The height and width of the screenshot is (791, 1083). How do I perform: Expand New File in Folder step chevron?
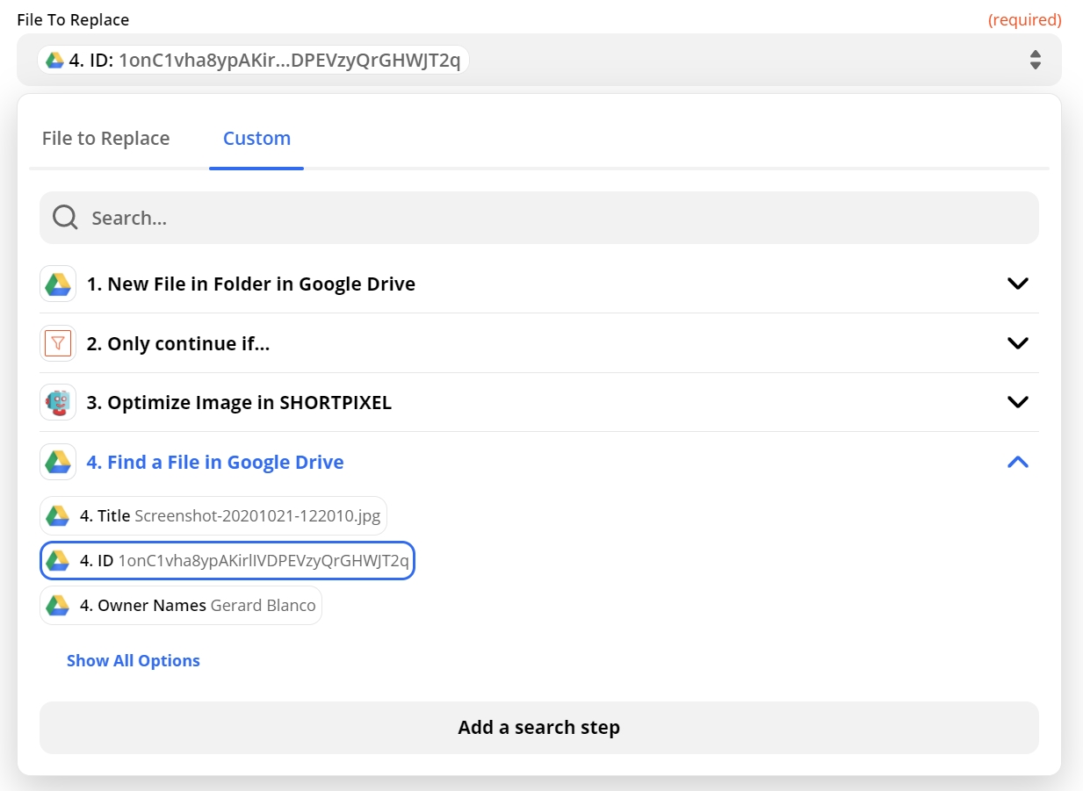(1017, 284)
